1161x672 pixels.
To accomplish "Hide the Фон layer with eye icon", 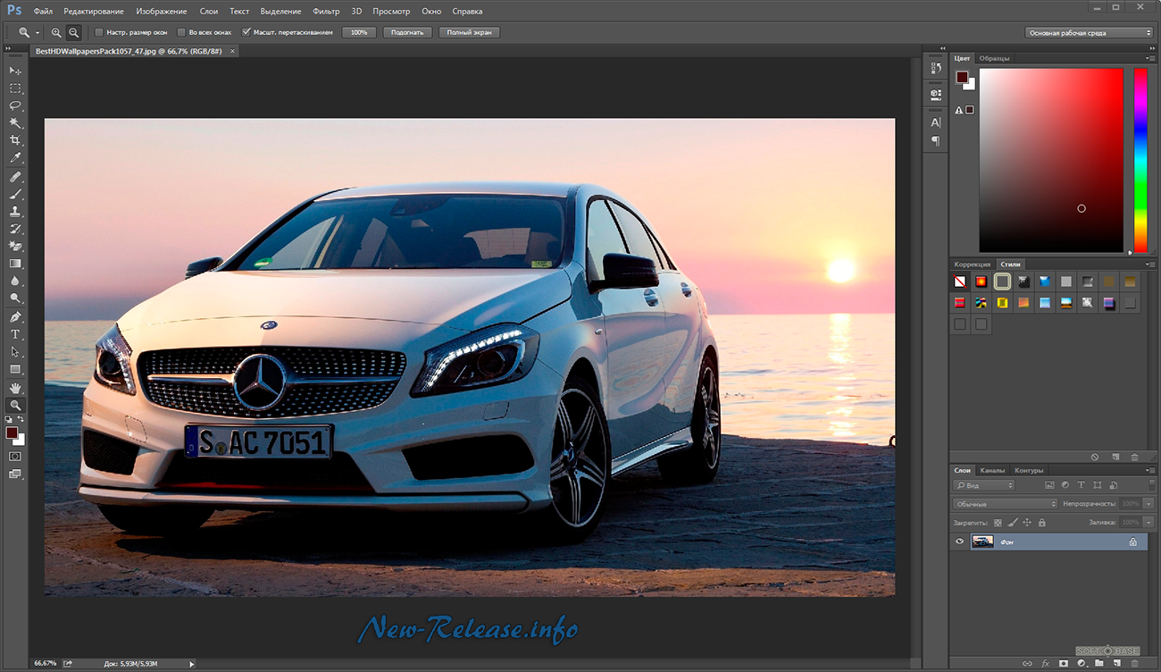I will tap(960, 542).
